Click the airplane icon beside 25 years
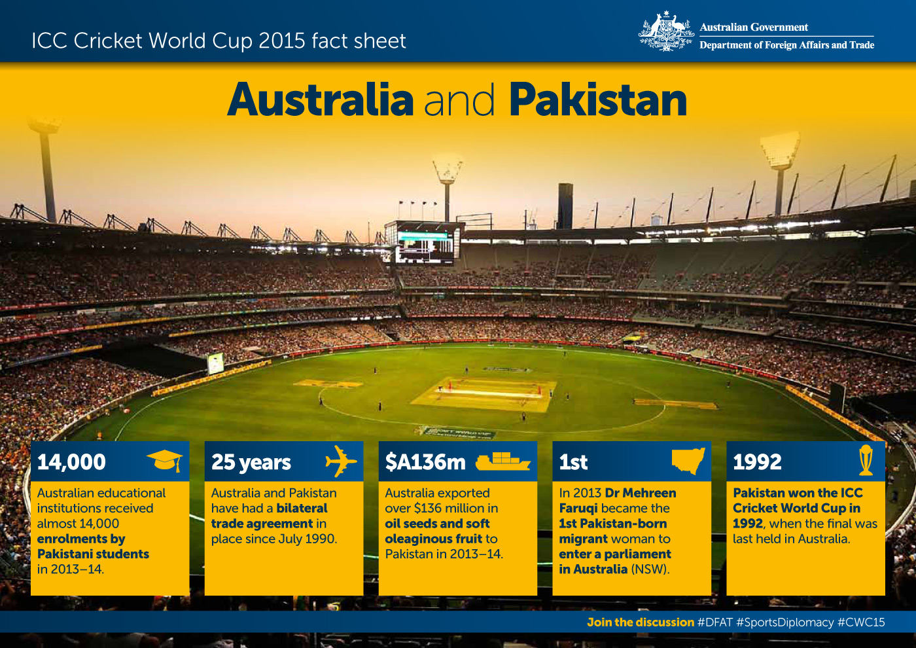This screenshot has height=648, width=916. coord(341,461)
